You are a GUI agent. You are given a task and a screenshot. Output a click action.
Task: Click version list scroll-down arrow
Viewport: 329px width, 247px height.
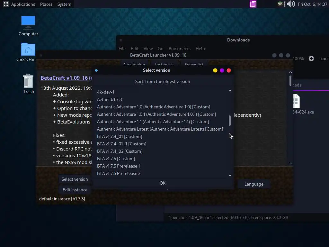point(230,175)
